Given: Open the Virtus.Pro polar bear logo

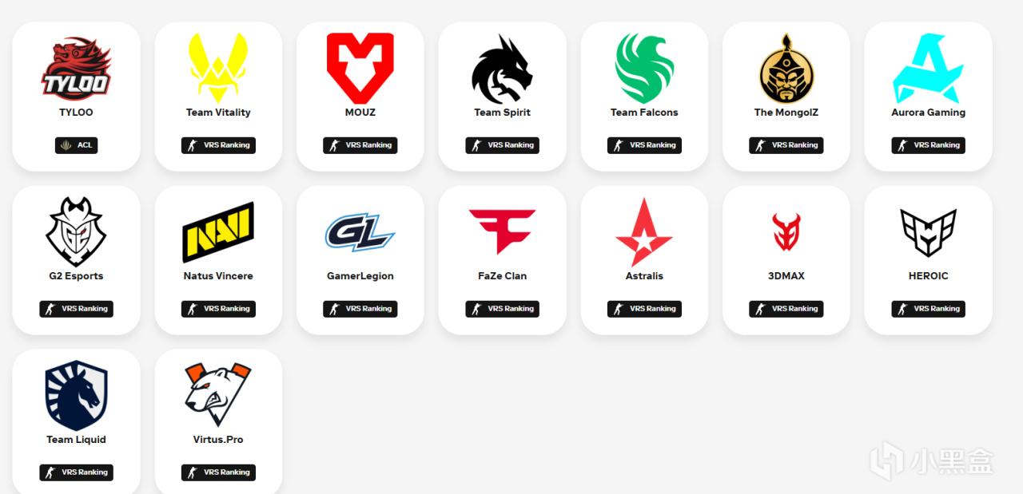Looking at the screenshot, I should [218, 395].
